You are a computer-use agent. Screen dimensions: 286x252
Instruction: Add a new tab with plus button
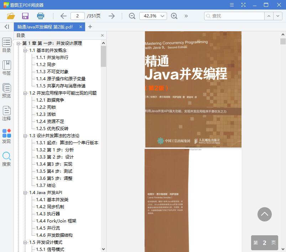click(90, 27)
